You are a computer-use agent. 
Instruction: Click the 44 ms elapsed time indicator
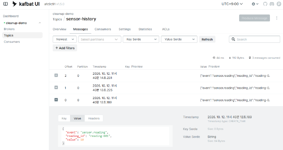218,58
